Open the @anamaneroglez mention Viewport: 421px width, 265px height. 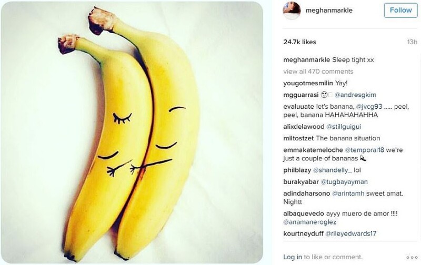pos(309,222)
